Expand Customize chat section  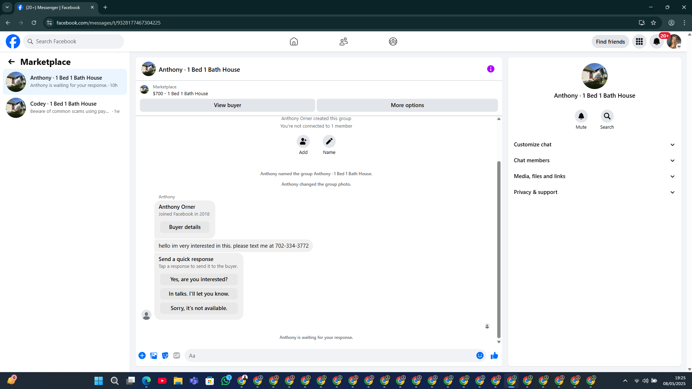(x=594, y=145)
